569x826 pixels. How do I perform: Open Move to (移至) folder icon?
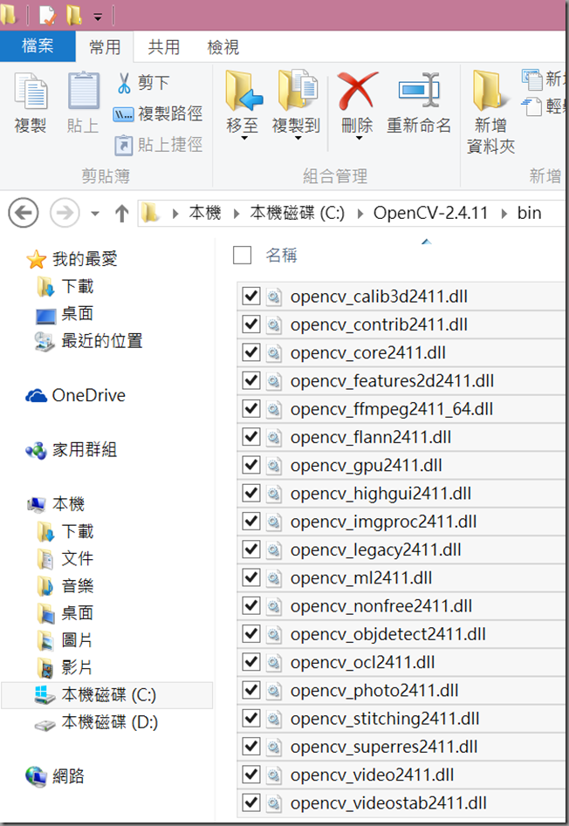tap(243, 91)
